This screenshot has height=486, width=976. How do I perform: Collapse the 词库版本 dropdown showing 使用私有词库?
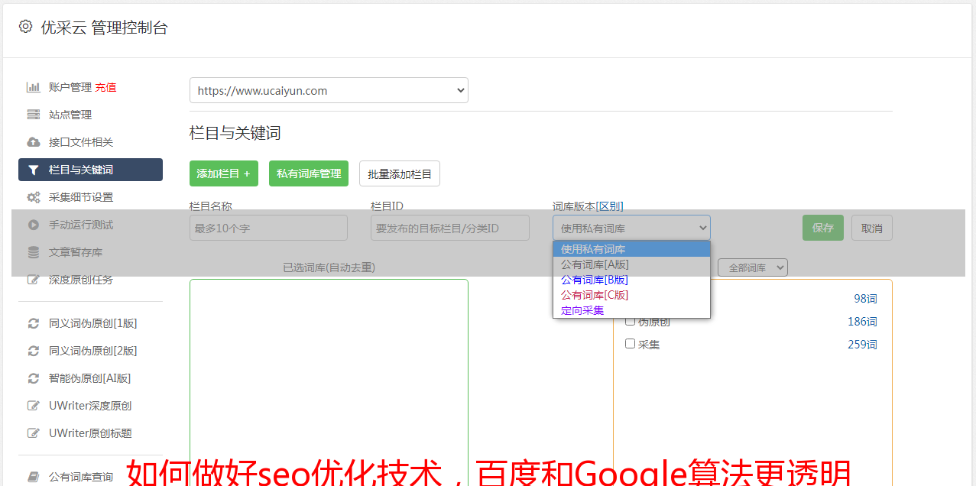(631, 228)
